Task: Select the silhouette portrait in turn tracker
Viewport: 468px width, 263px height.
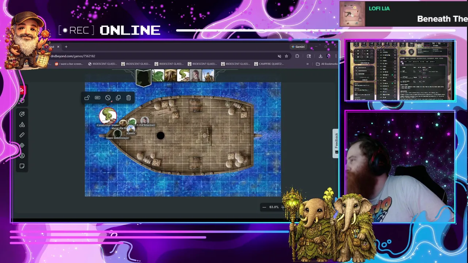Action: 143,77
